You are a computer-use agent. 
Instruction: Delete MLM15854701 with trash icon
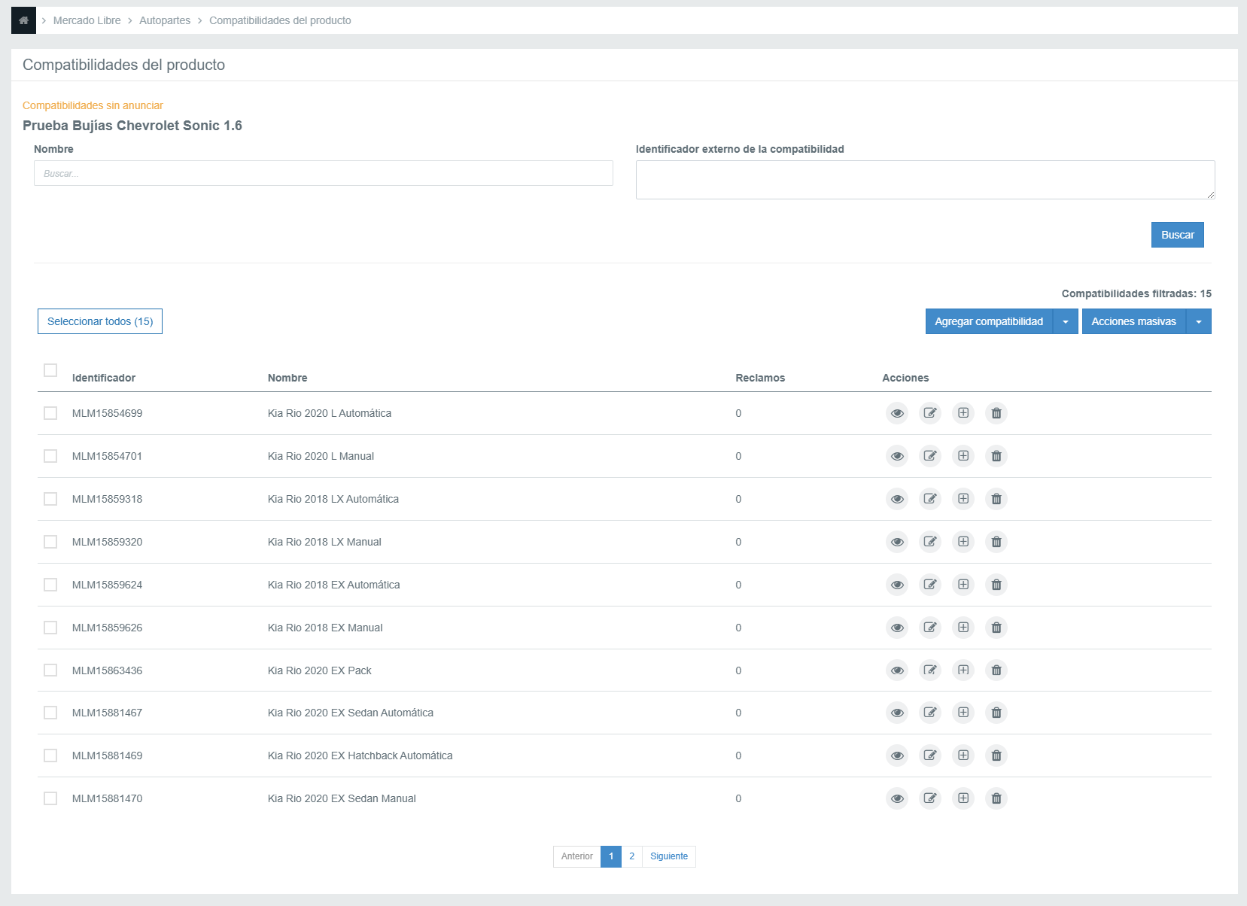pos(996,456)
